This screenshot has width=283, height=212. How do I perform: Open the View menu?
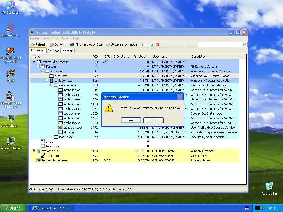click(46, 38)
